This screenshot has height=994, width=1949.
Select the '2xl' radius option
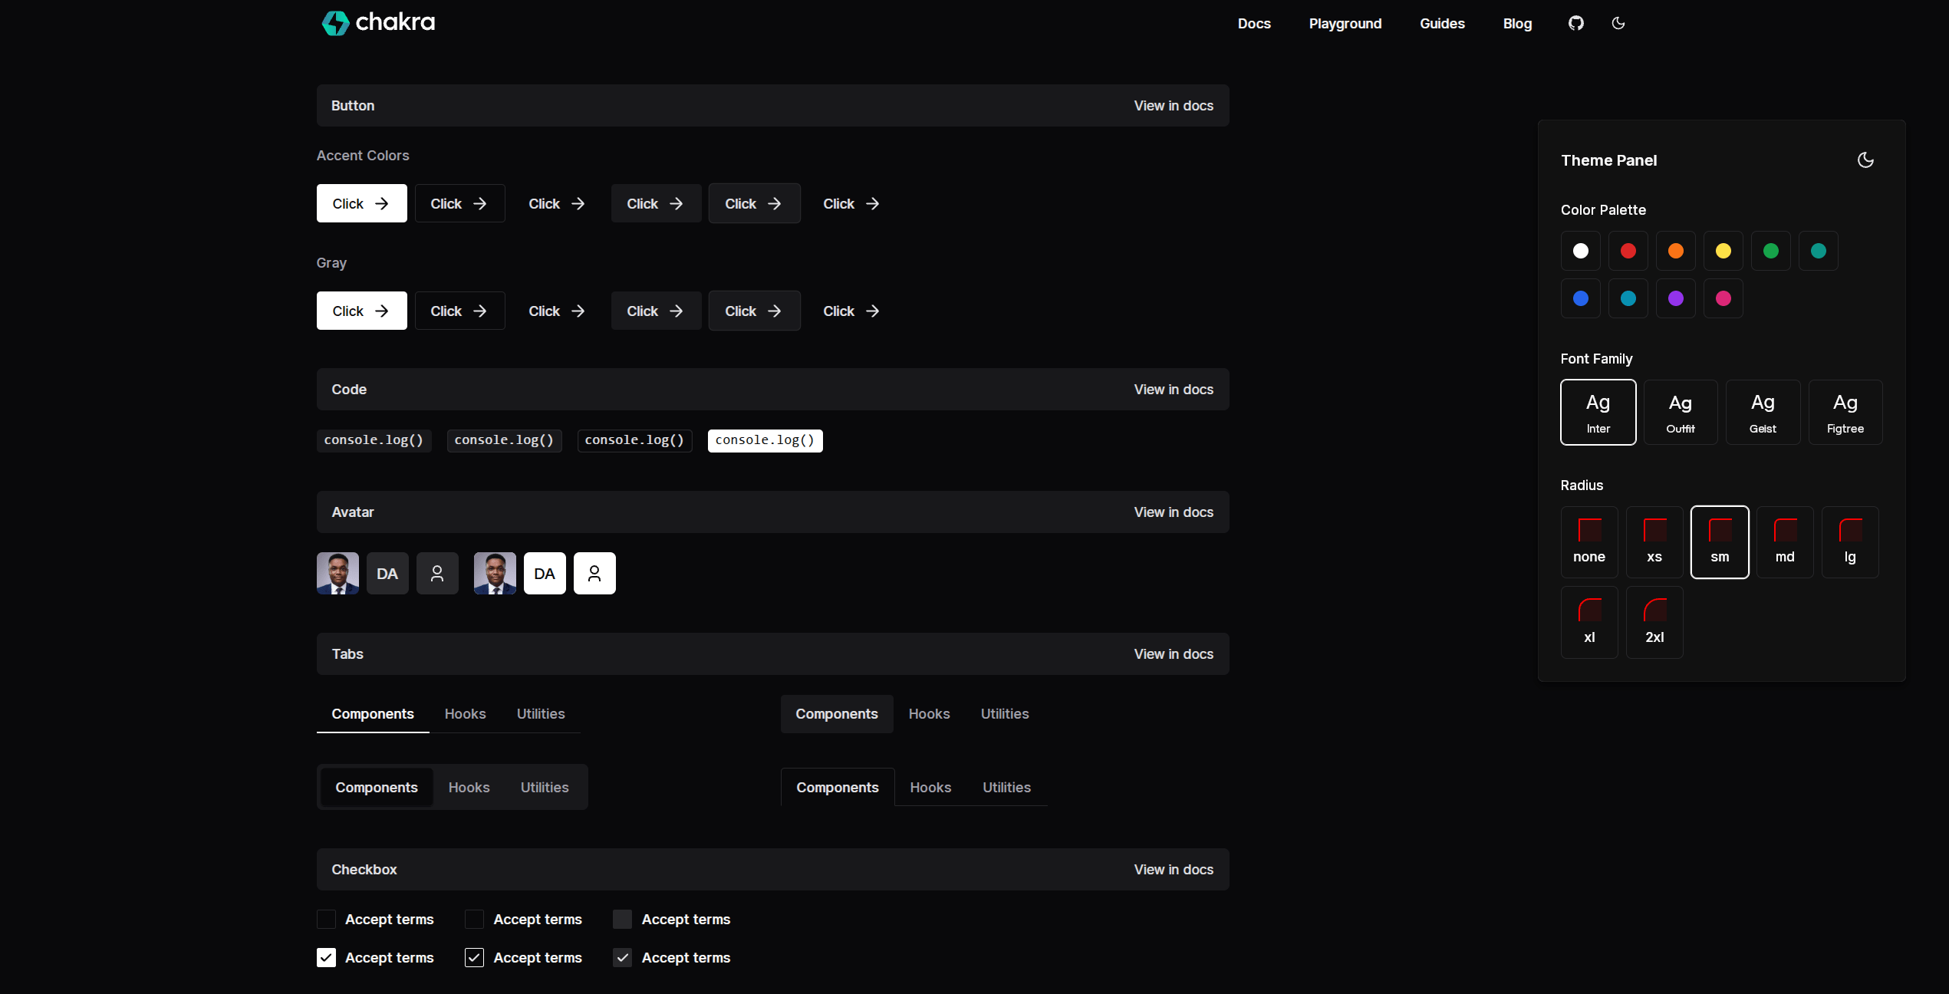click(1654, 621)
